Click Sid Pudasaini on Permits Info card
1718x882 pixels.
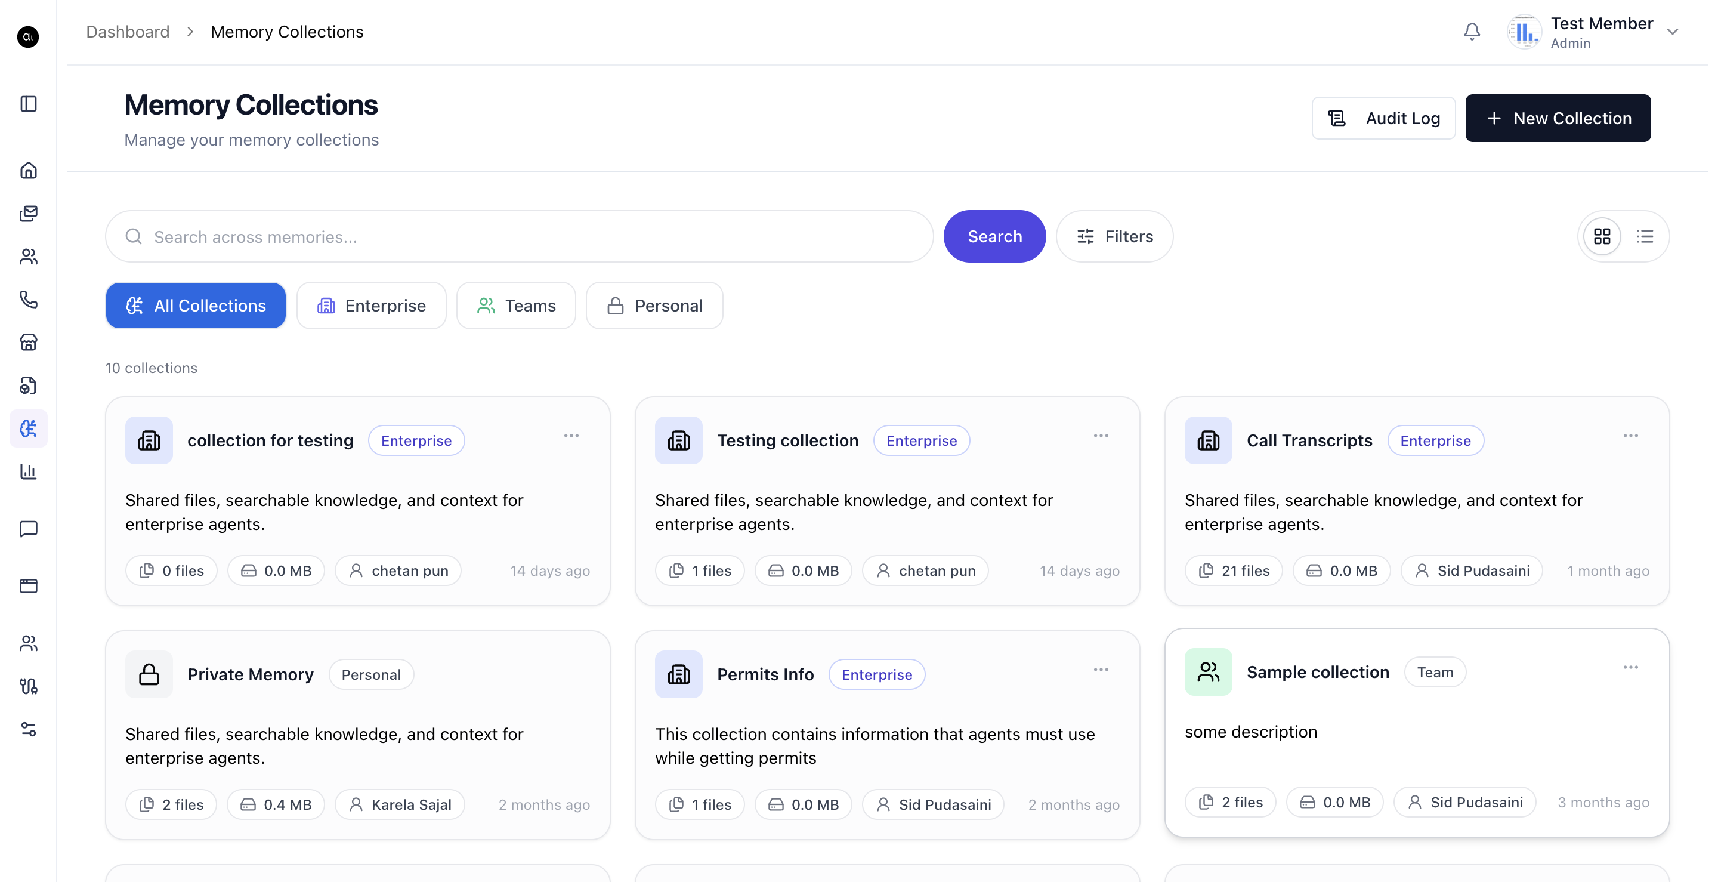(x=933, y=804)
